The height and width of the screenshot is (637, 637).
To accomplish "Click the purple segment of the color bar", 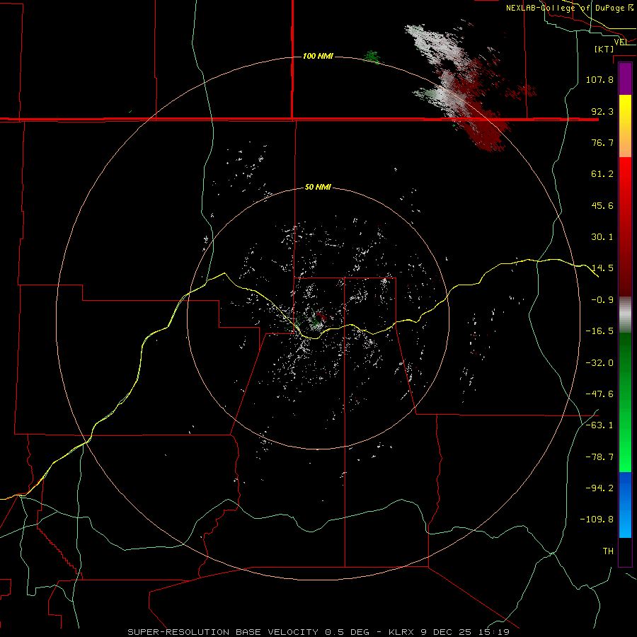I will coord(625,79).
